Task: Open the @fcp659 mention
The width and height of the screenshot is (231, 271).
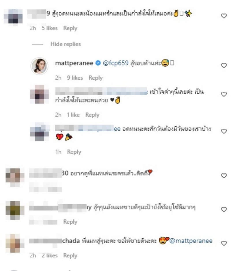Action: [116, 63]
